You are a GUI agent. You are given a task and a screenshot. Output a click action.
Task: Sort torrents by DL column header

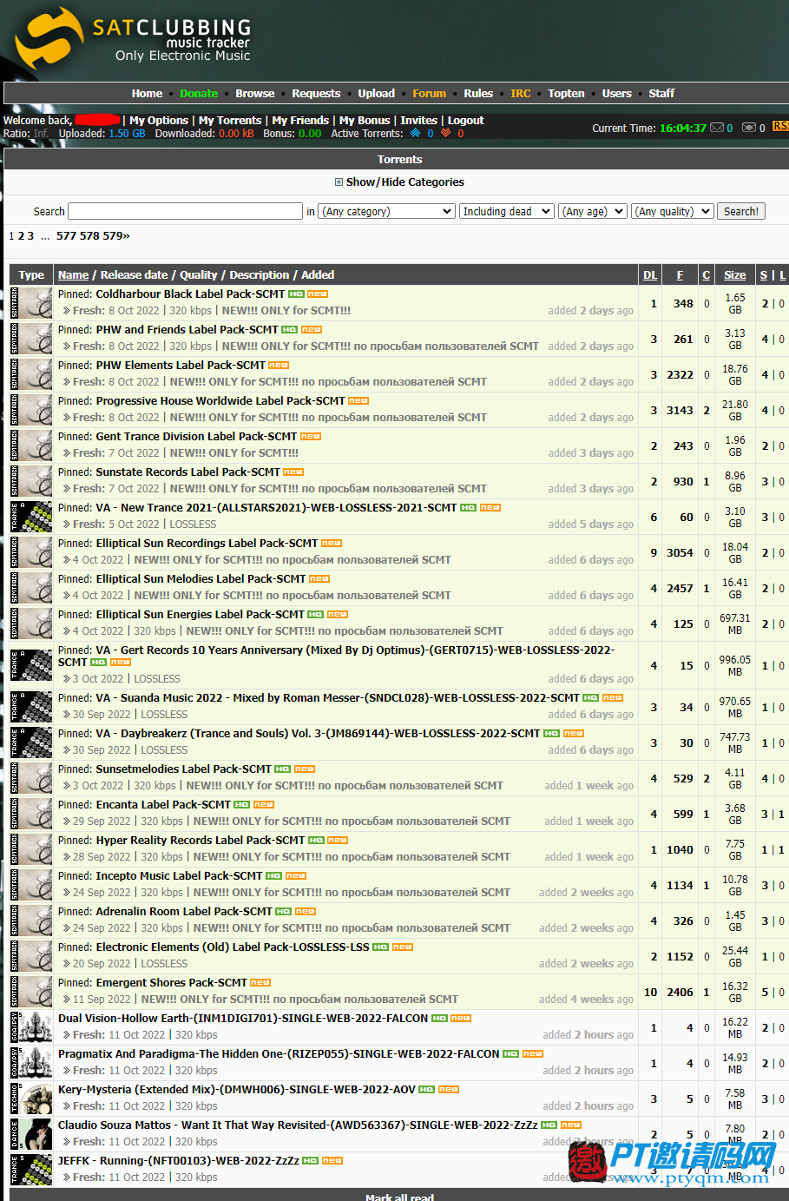650,275
